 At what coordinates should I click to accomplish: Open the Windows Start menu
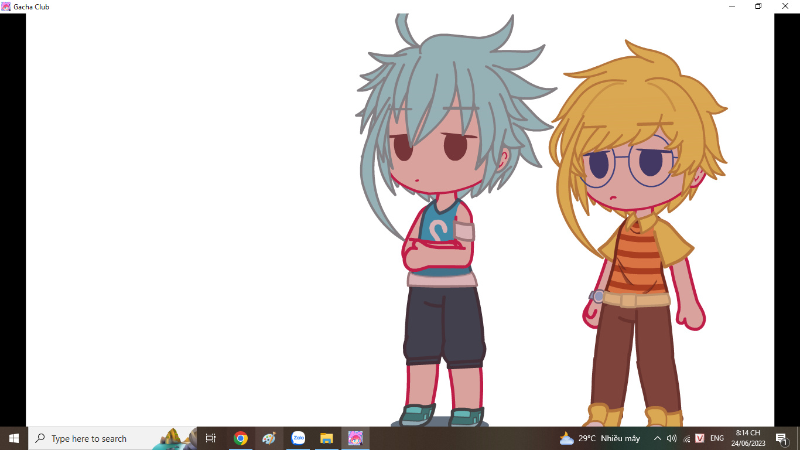click(14, 438)
